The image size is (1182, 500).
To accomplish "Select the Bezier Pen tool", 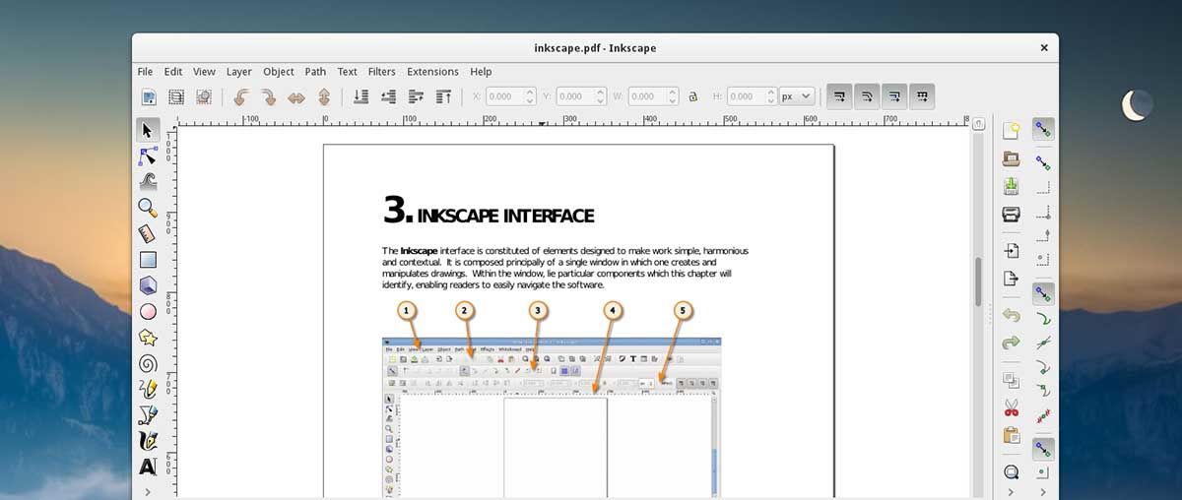I will 148,415.
